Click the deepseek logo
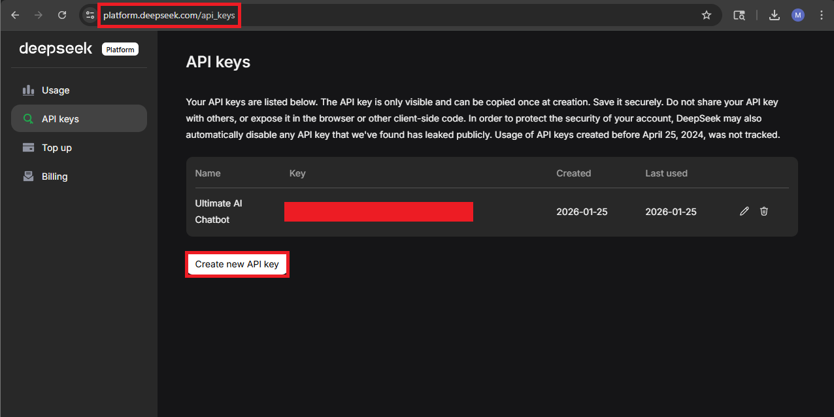Viewport: 834px width, 417px height. tap(56, 49)
